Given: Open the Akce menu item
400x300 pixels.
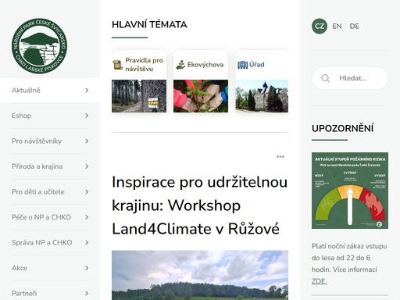Looking at the screenshot, I should (x=50, y=268).
